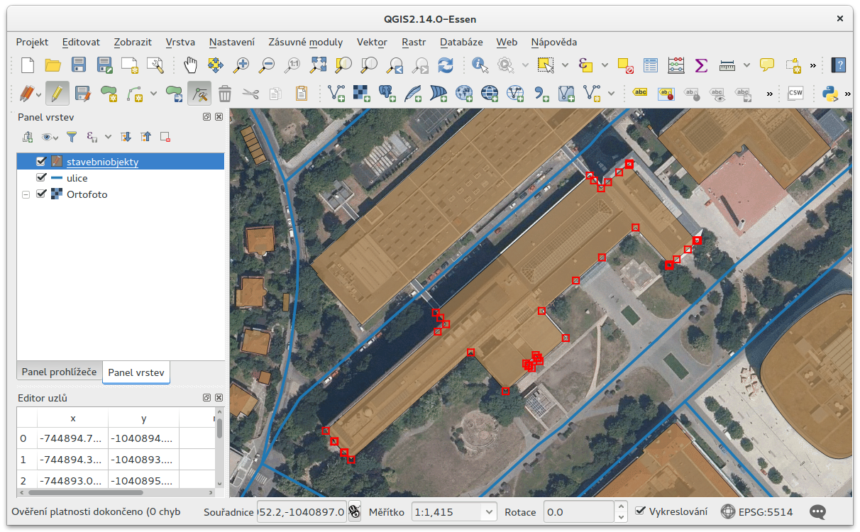Select the Add Feature tool
Screen dimensions: 860x532
click(x=109, y=93)
